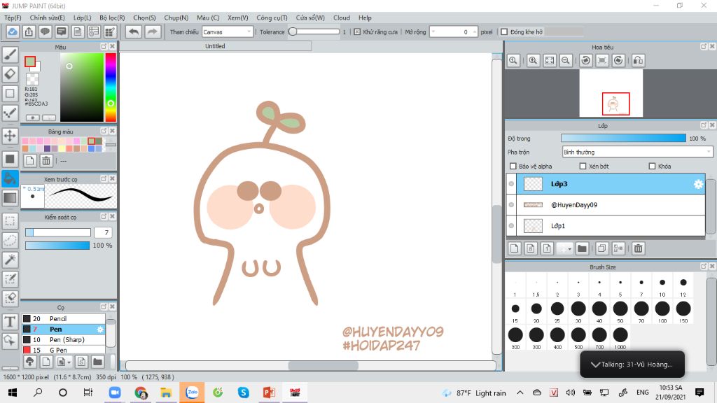
Task: Click the navigator canvas thumbnail
Action: [611, 93]
